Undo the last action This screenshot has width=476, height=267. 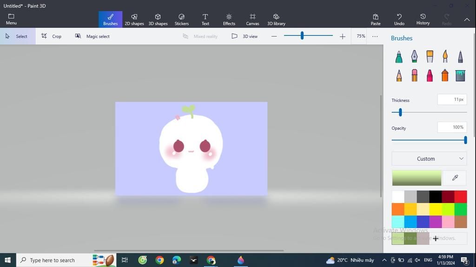coord(399,19)
